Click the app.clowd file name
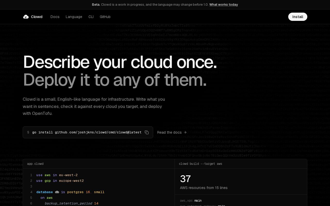 click(35, 164)
